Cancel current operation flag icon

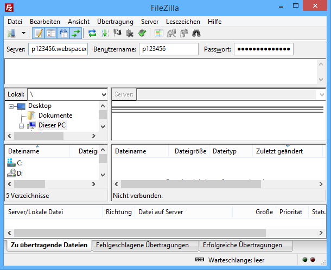[x=117, y=33]
